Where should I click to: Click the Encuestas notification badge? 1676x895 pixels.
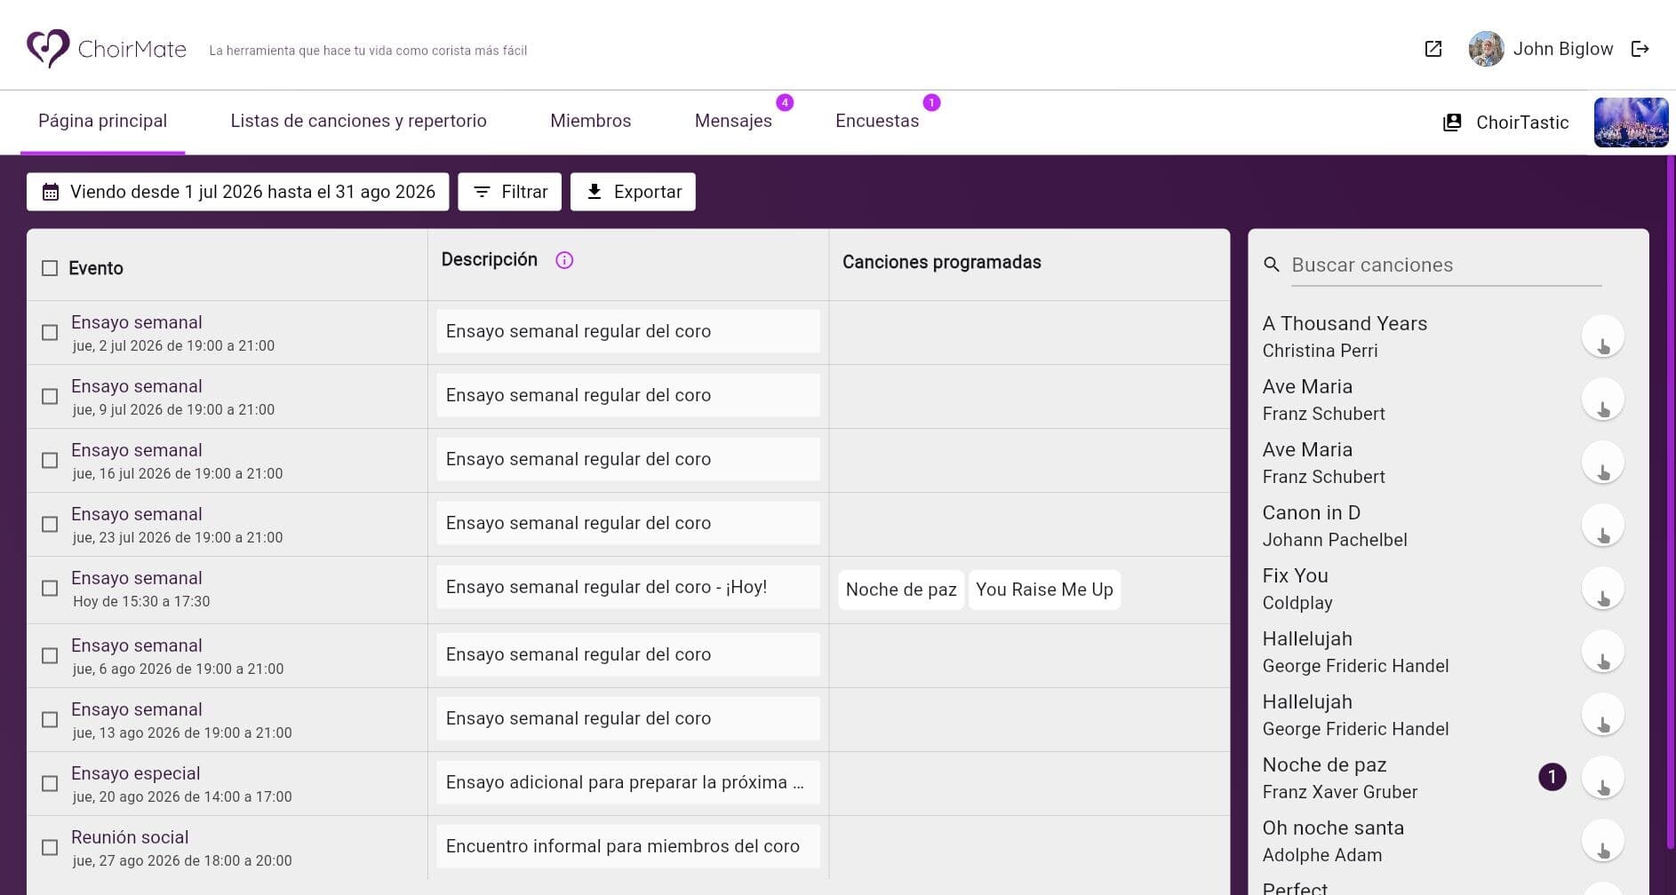(931, 103)
